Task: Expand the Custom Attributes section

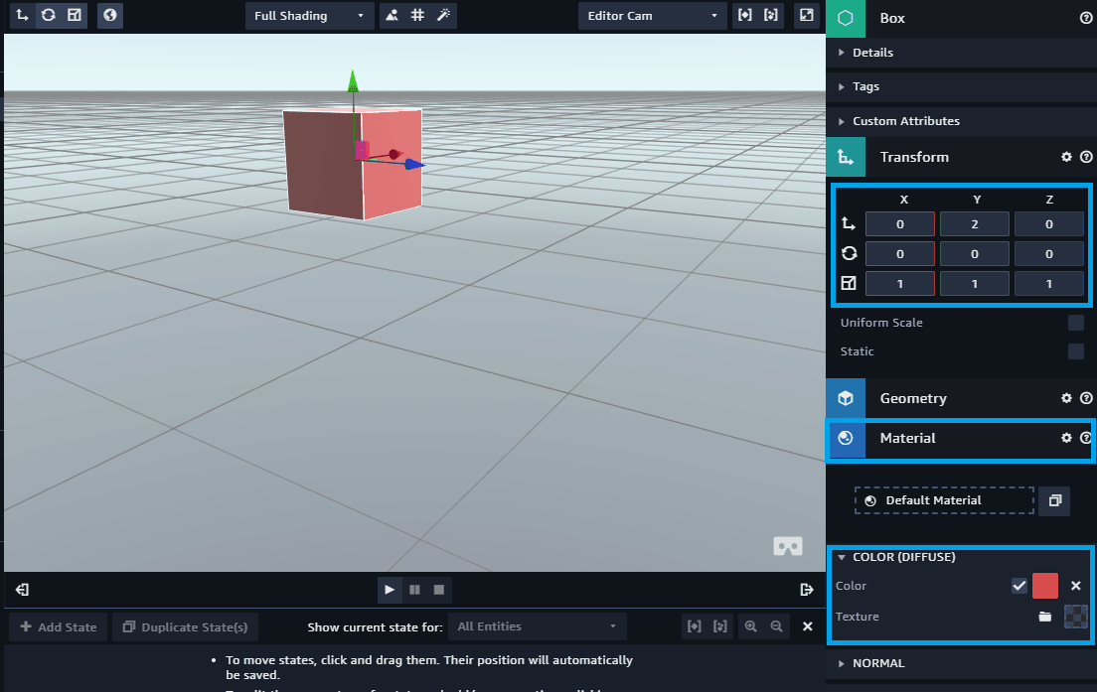Action: [905, 121]
